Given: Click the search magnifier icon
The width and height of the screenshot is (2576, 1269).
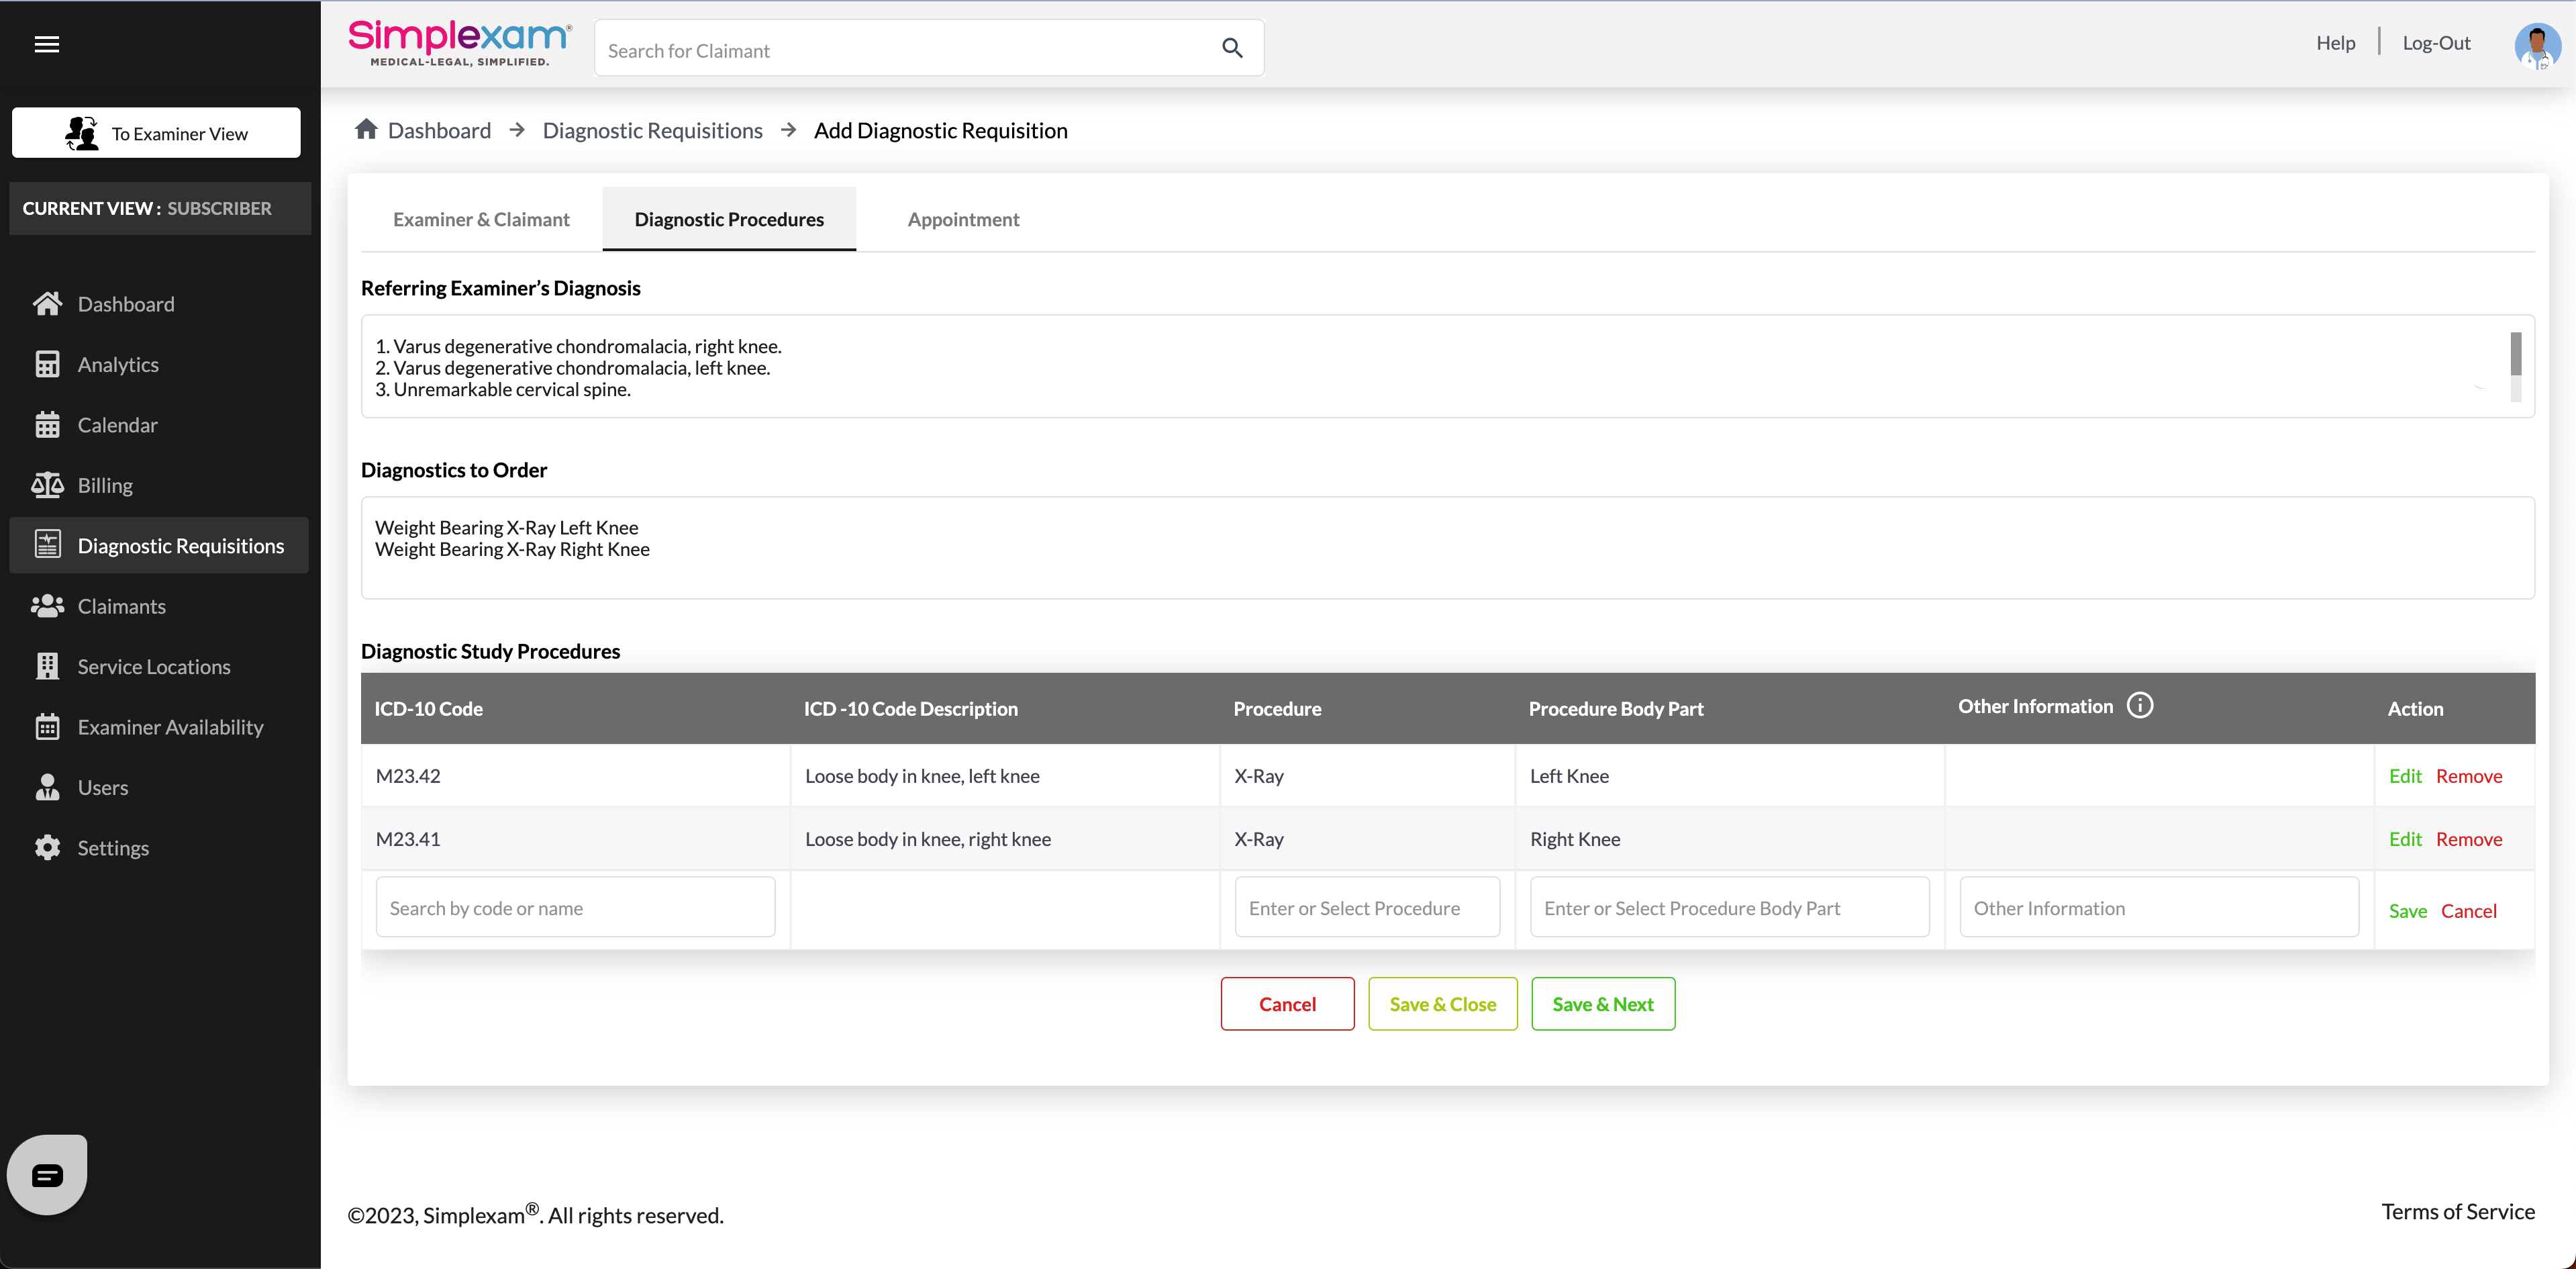Looking at the screenshot, I should [1232, 48].
